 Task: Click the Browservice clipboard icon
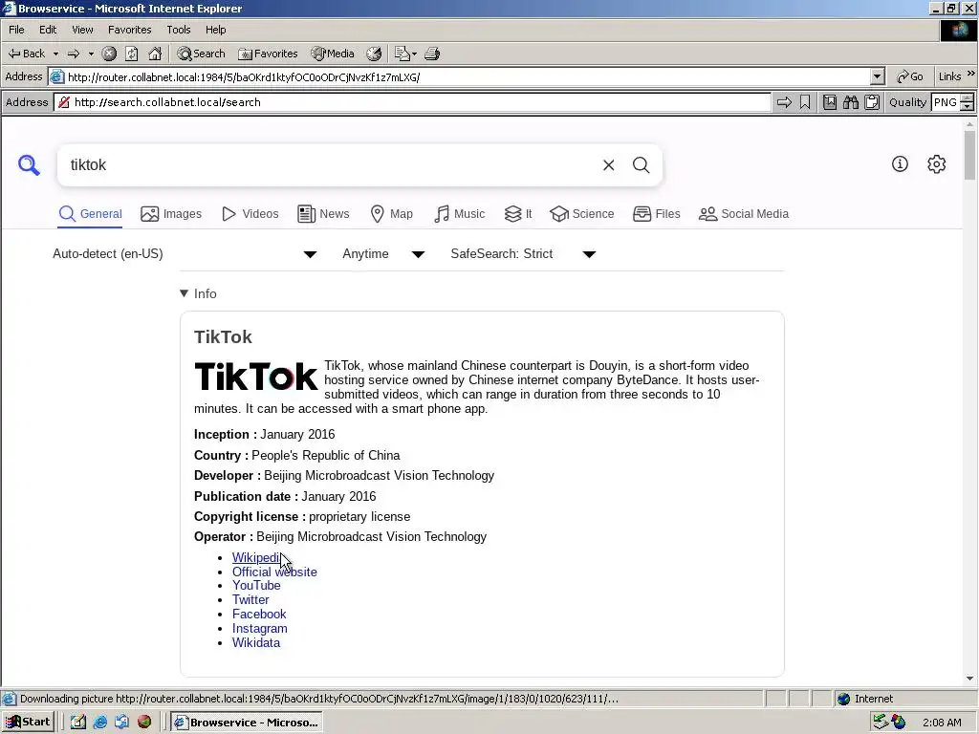click(x=872, y=102)
